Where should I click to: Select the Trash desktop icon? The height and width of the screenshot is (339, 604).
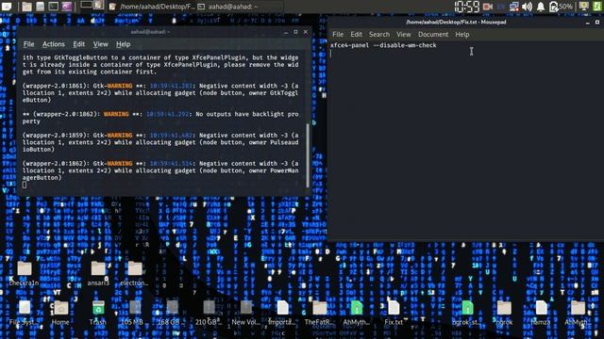click(98, 313)
